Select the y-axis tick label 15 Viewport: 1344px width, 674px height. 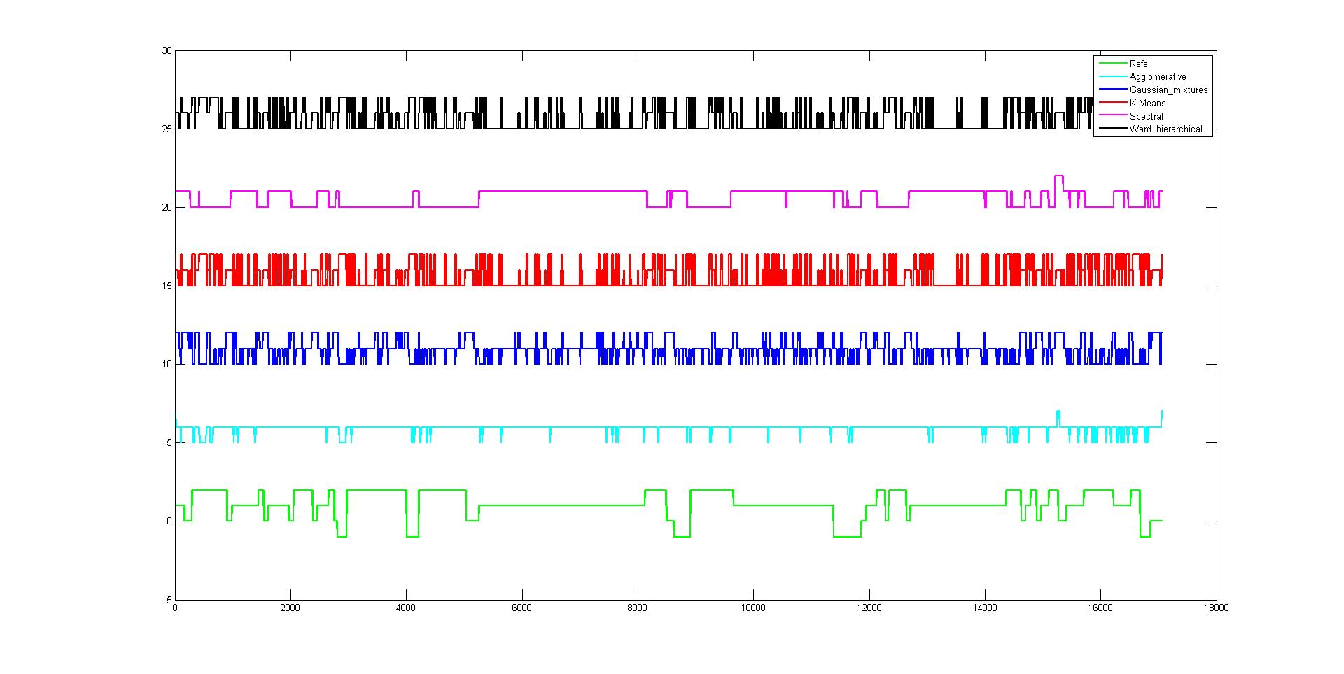tap(166, 286)
